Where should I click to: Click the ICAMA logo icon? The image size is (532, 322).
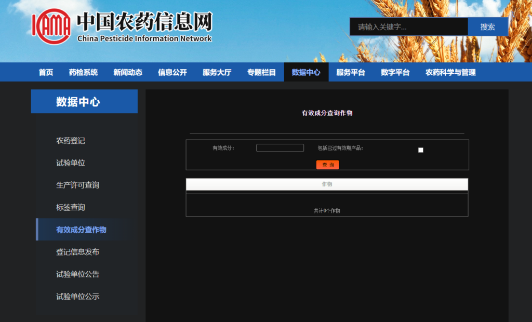pyautogui.click(x=51, y=26)
